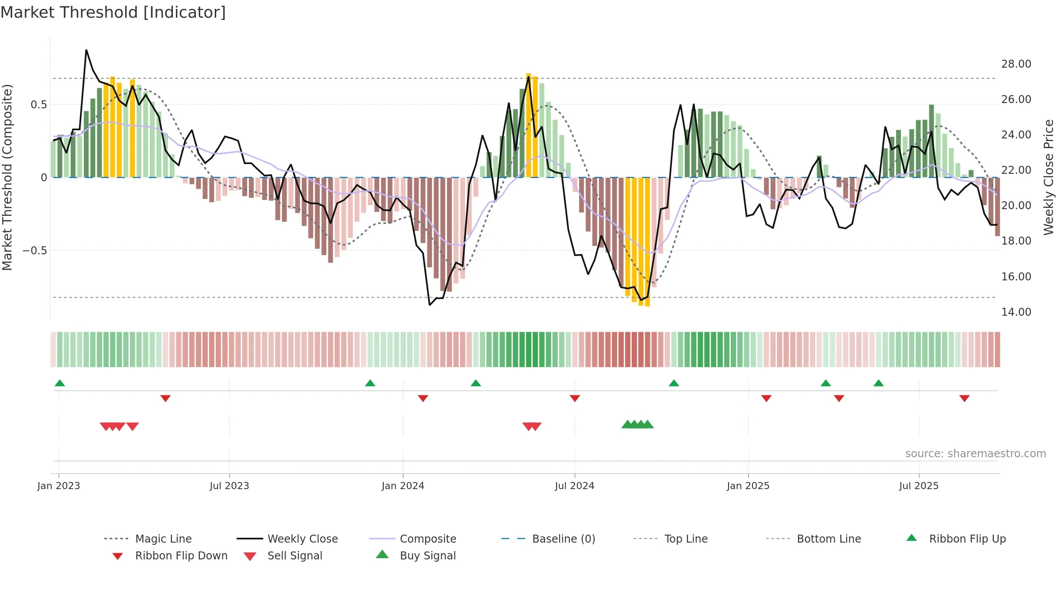1061x597 pixels.
Task: Click the ribbon flip down marker at Jul 2024
Action: [x=575, y=398]
